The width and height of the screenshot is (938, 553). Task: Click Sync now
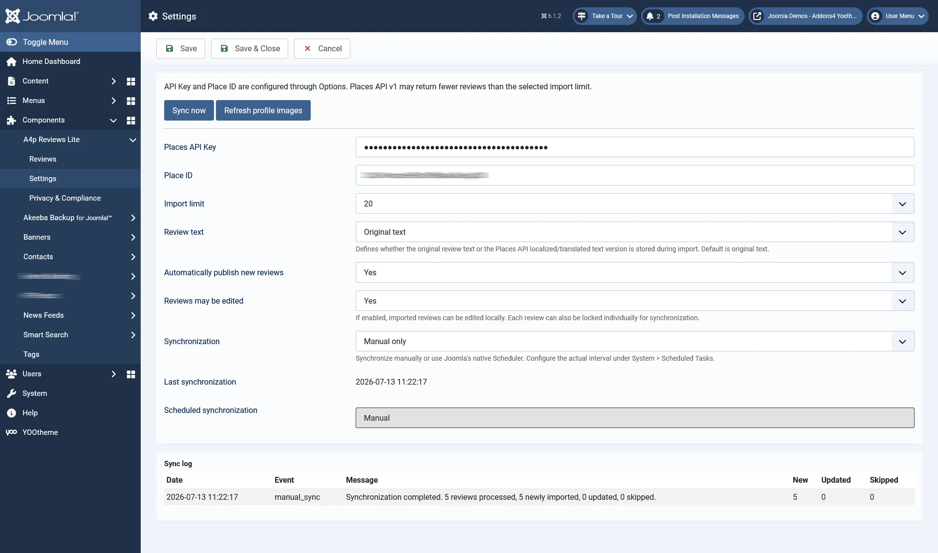tap(189, 110)
